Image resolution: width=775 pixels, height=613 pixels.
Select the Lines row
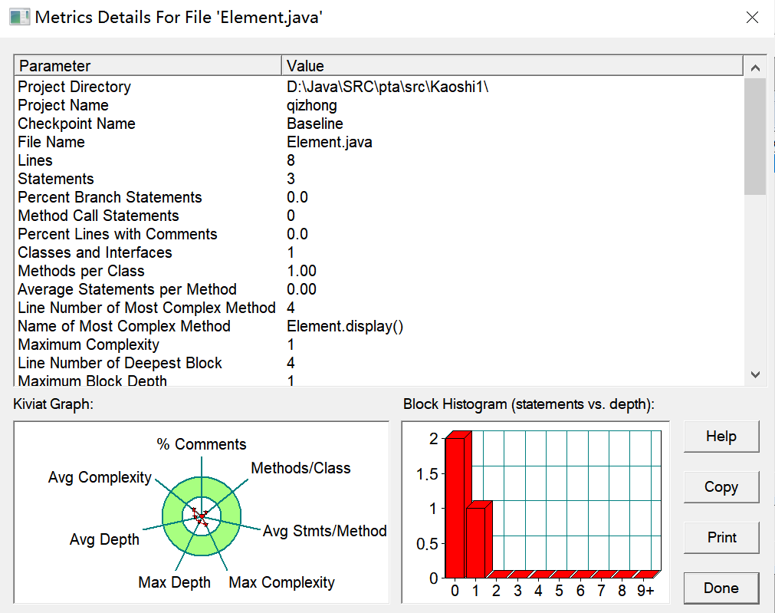coord(379,160)
